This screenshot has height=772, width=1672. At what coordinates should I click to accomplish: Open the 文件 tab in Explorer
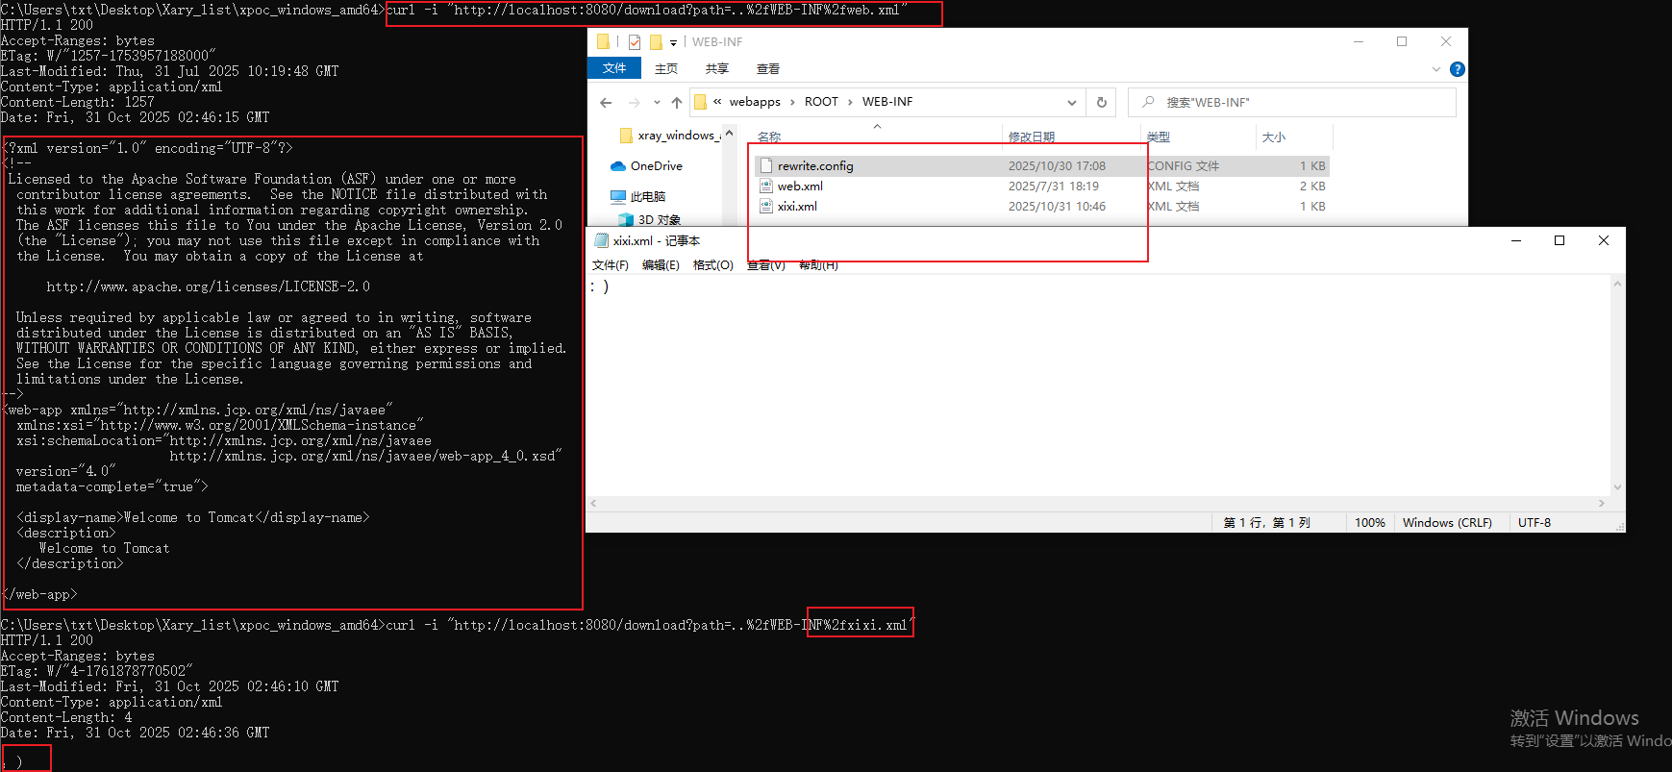[614, 68]
